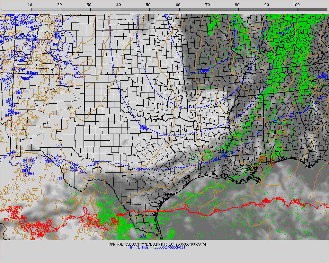Click the blue 'INITIAL TIME = 250502/0600F034' text
Screen dimensions: 329x263
click(x=157, y=247)
